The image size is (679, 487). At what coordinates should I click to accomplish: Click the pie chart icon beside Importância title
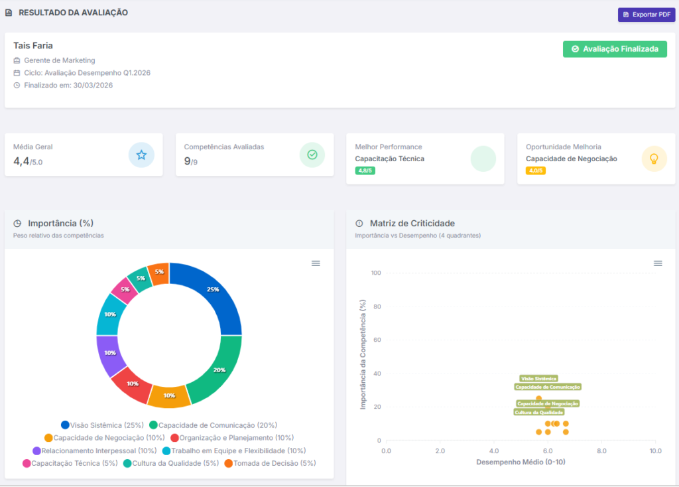click(x=18, y=224)
